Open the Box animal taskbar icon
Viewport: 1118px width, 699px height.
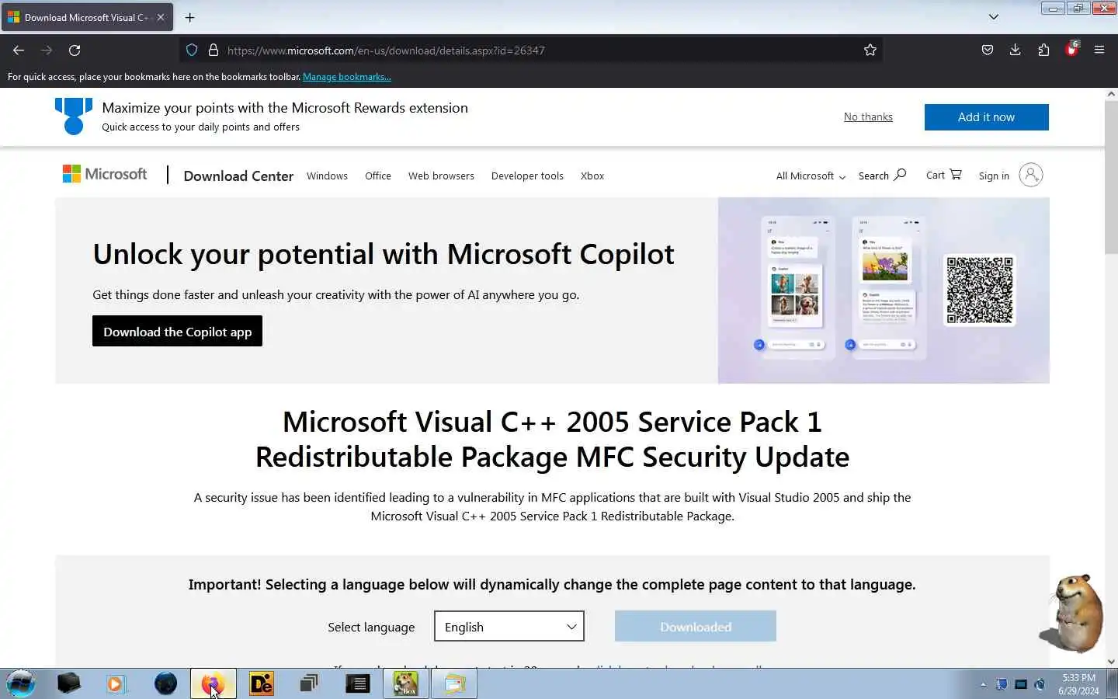pos(405,683)
